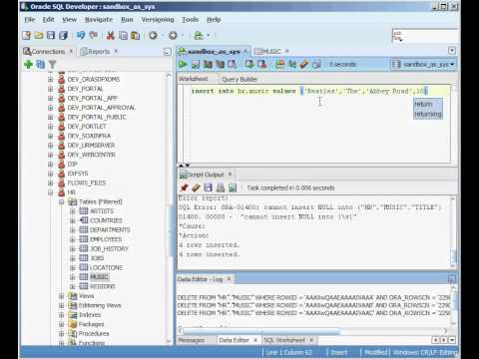Refresh the connections tree

[x=40, y=64]
